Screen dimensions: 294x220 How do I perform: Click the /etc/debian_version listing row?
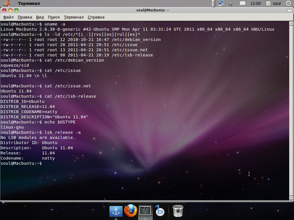coord(81,40)
